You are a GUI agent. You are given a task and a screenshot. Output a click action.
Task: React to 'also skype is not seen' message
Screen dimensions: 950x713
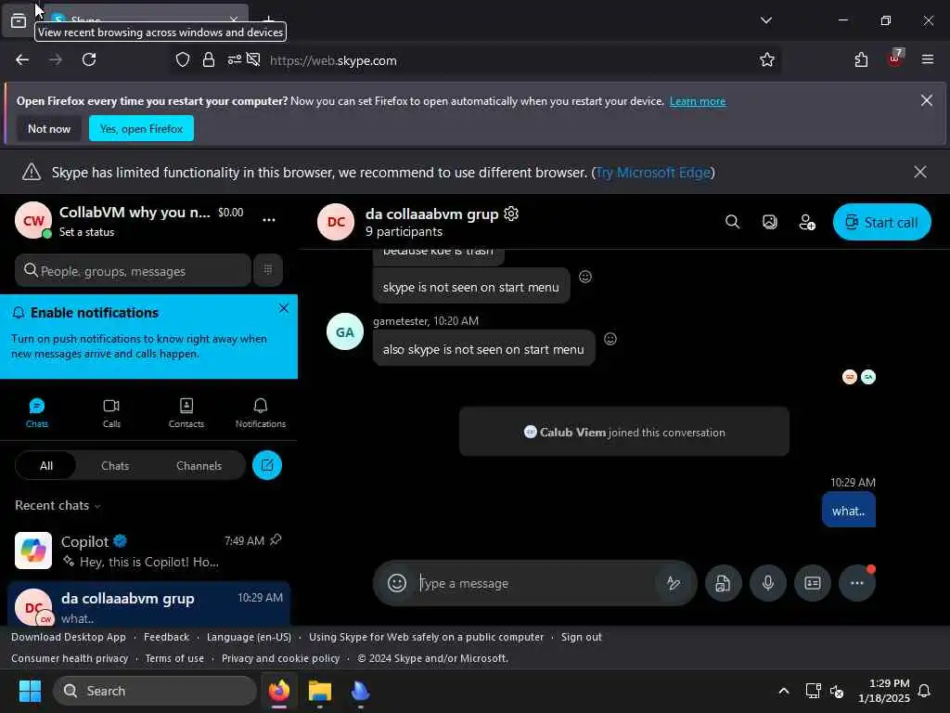click(610, 339)
